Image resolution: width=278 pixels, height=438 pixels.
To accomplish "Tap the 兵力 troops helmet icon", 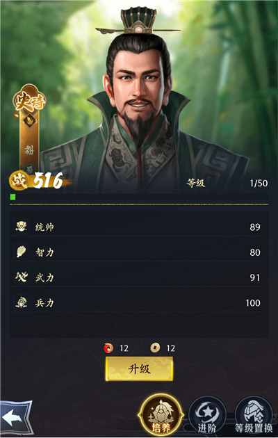I will 22,302.
